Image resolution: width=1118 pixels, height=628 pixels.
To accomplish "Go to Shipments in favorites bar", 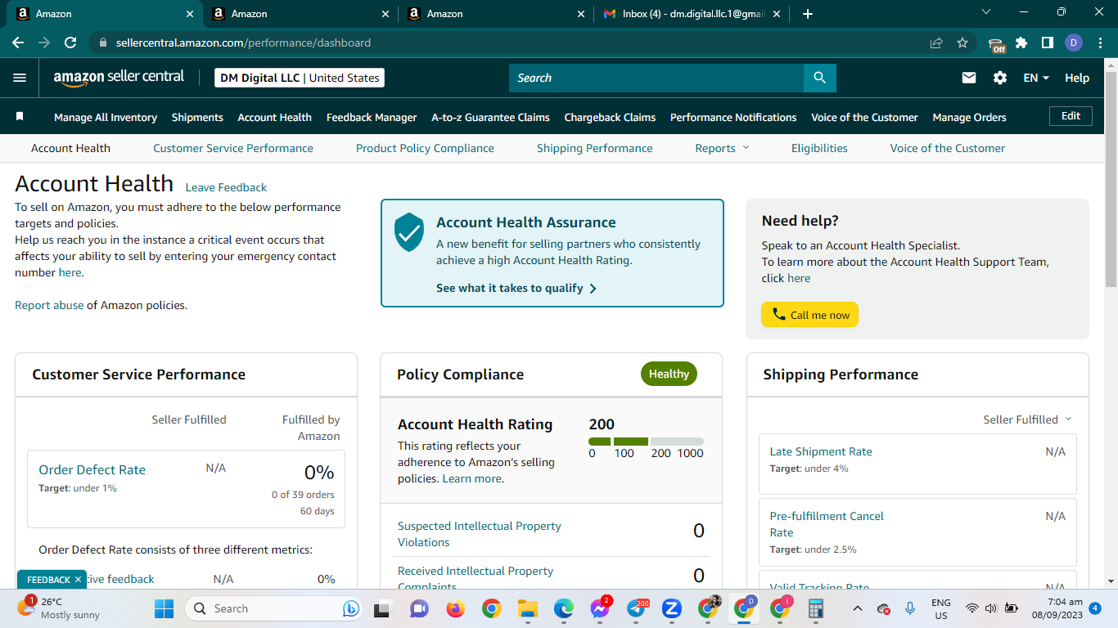I will pyautogui.click(x=197, y=117).
